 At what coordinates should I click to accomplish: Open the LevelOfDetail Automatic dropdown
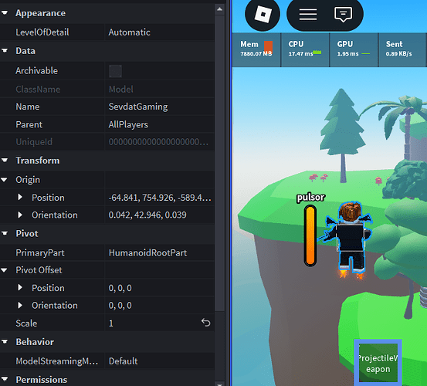160,32
